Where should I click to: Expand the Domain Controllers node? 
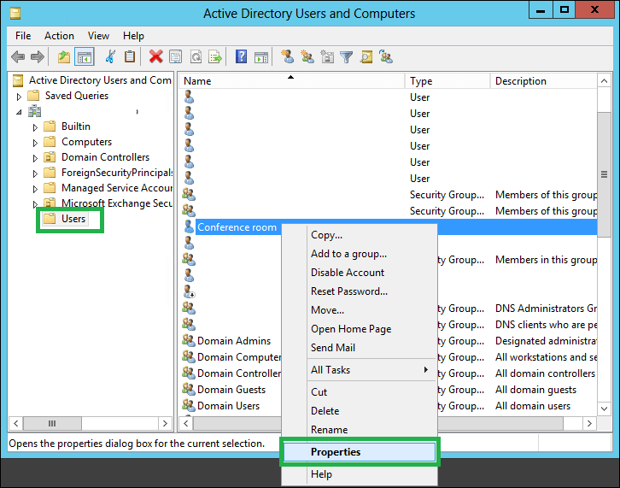[x=35, y=158]
